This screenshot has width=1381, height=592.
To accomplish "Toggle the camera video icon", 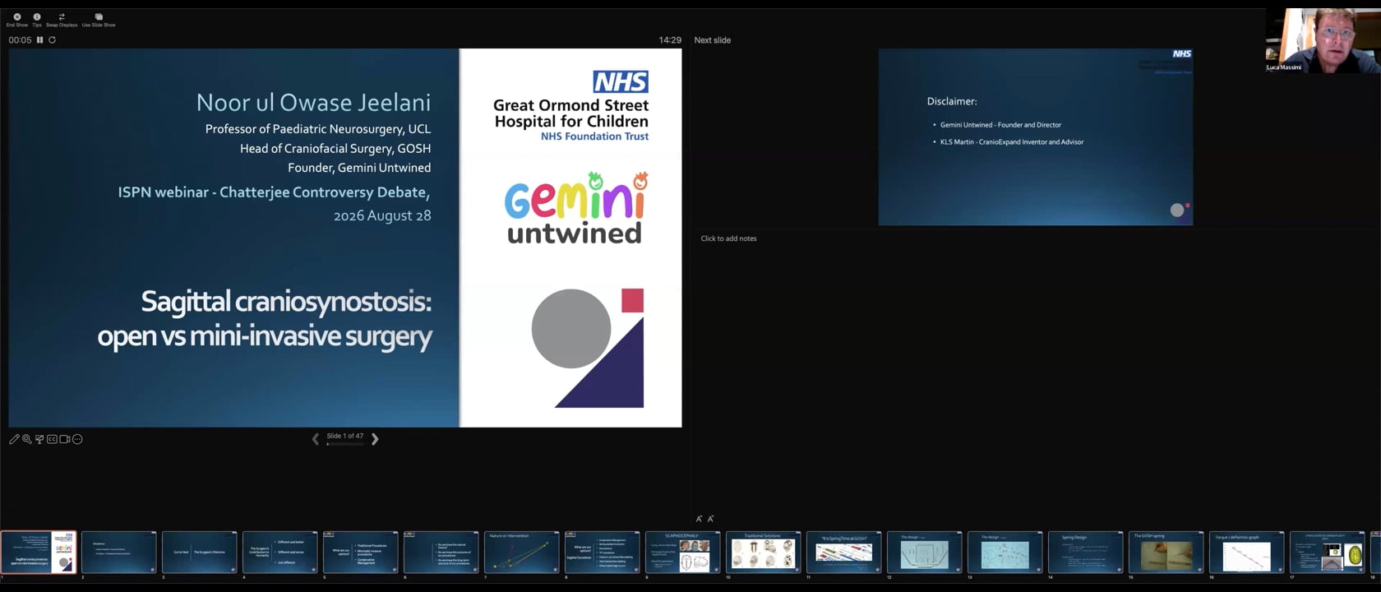I will click(x=64, y=439).
